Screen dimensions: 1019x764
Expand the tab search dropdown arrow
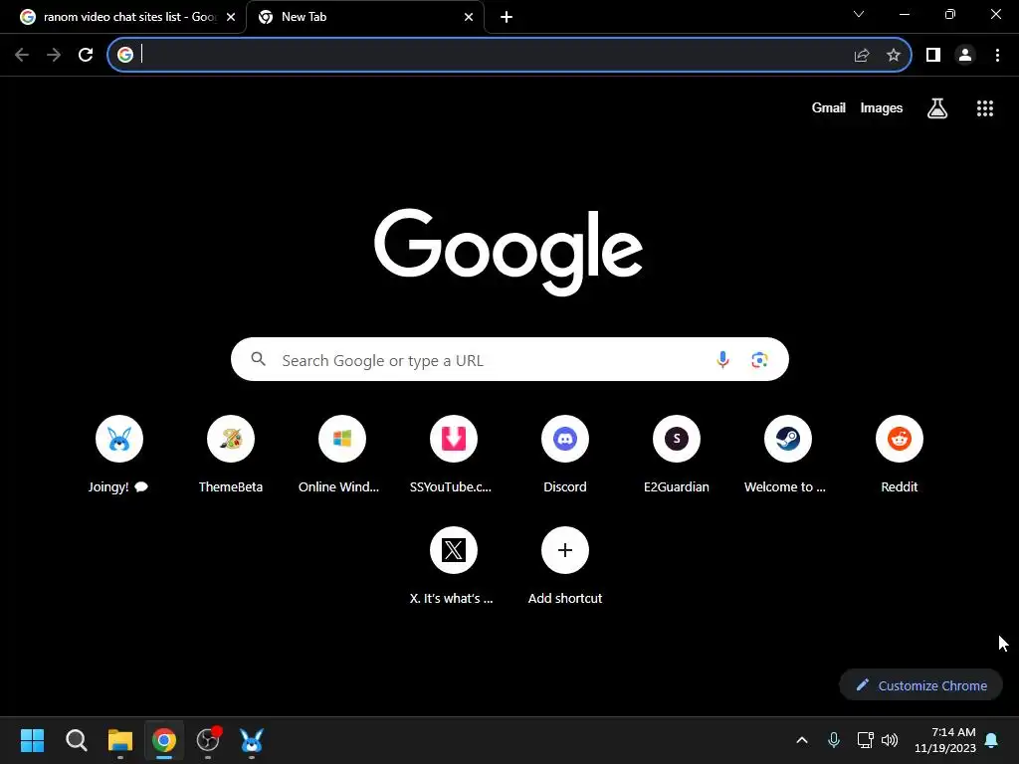[859, 14]
